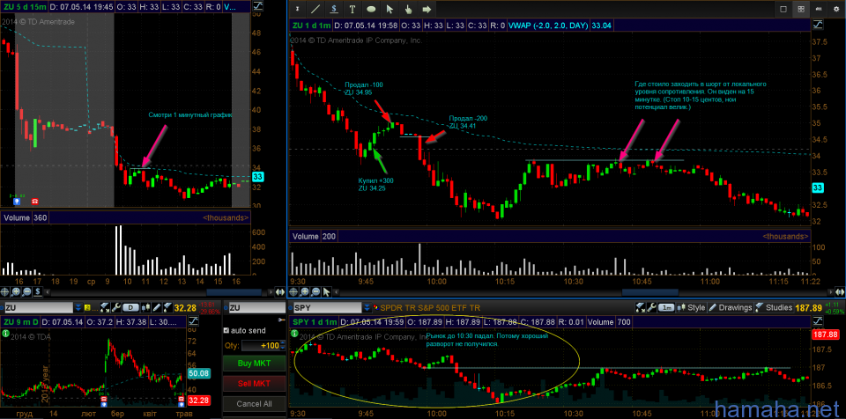Switch to single chart layout
The width and height of the screenshot is (846, 419).
coord(783,9)
